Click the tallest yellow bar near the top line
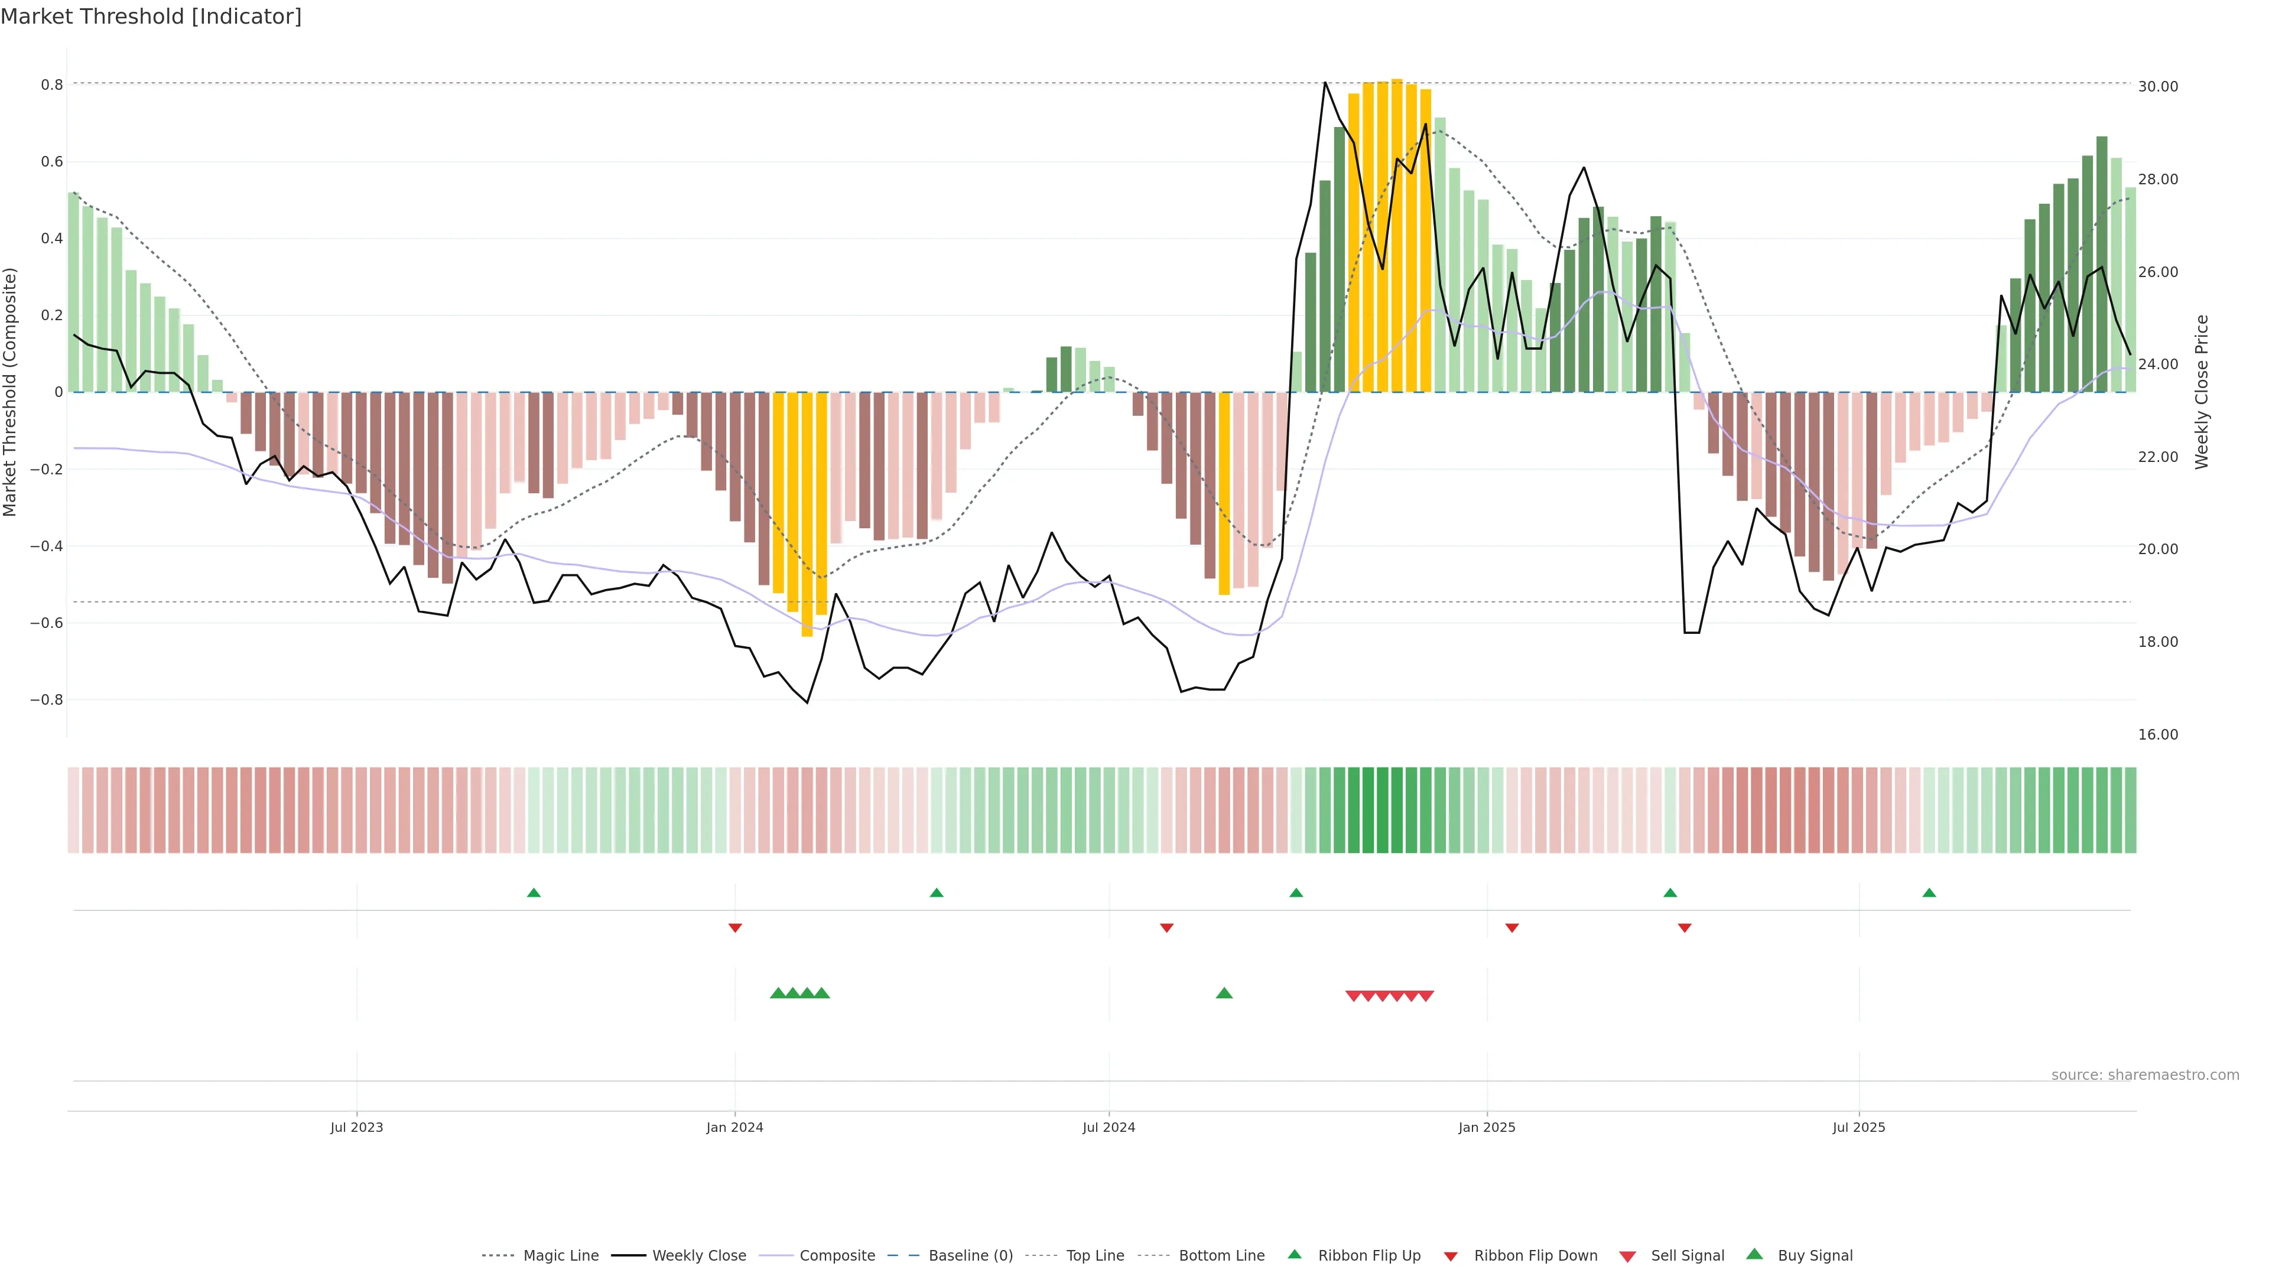The width and height of the screenshot is (2269, 1276). [1397, 235]
